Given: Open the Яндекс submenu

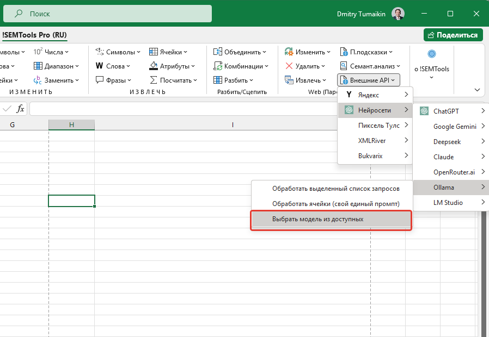Looking at the screenshot, I should click(375, 95).
